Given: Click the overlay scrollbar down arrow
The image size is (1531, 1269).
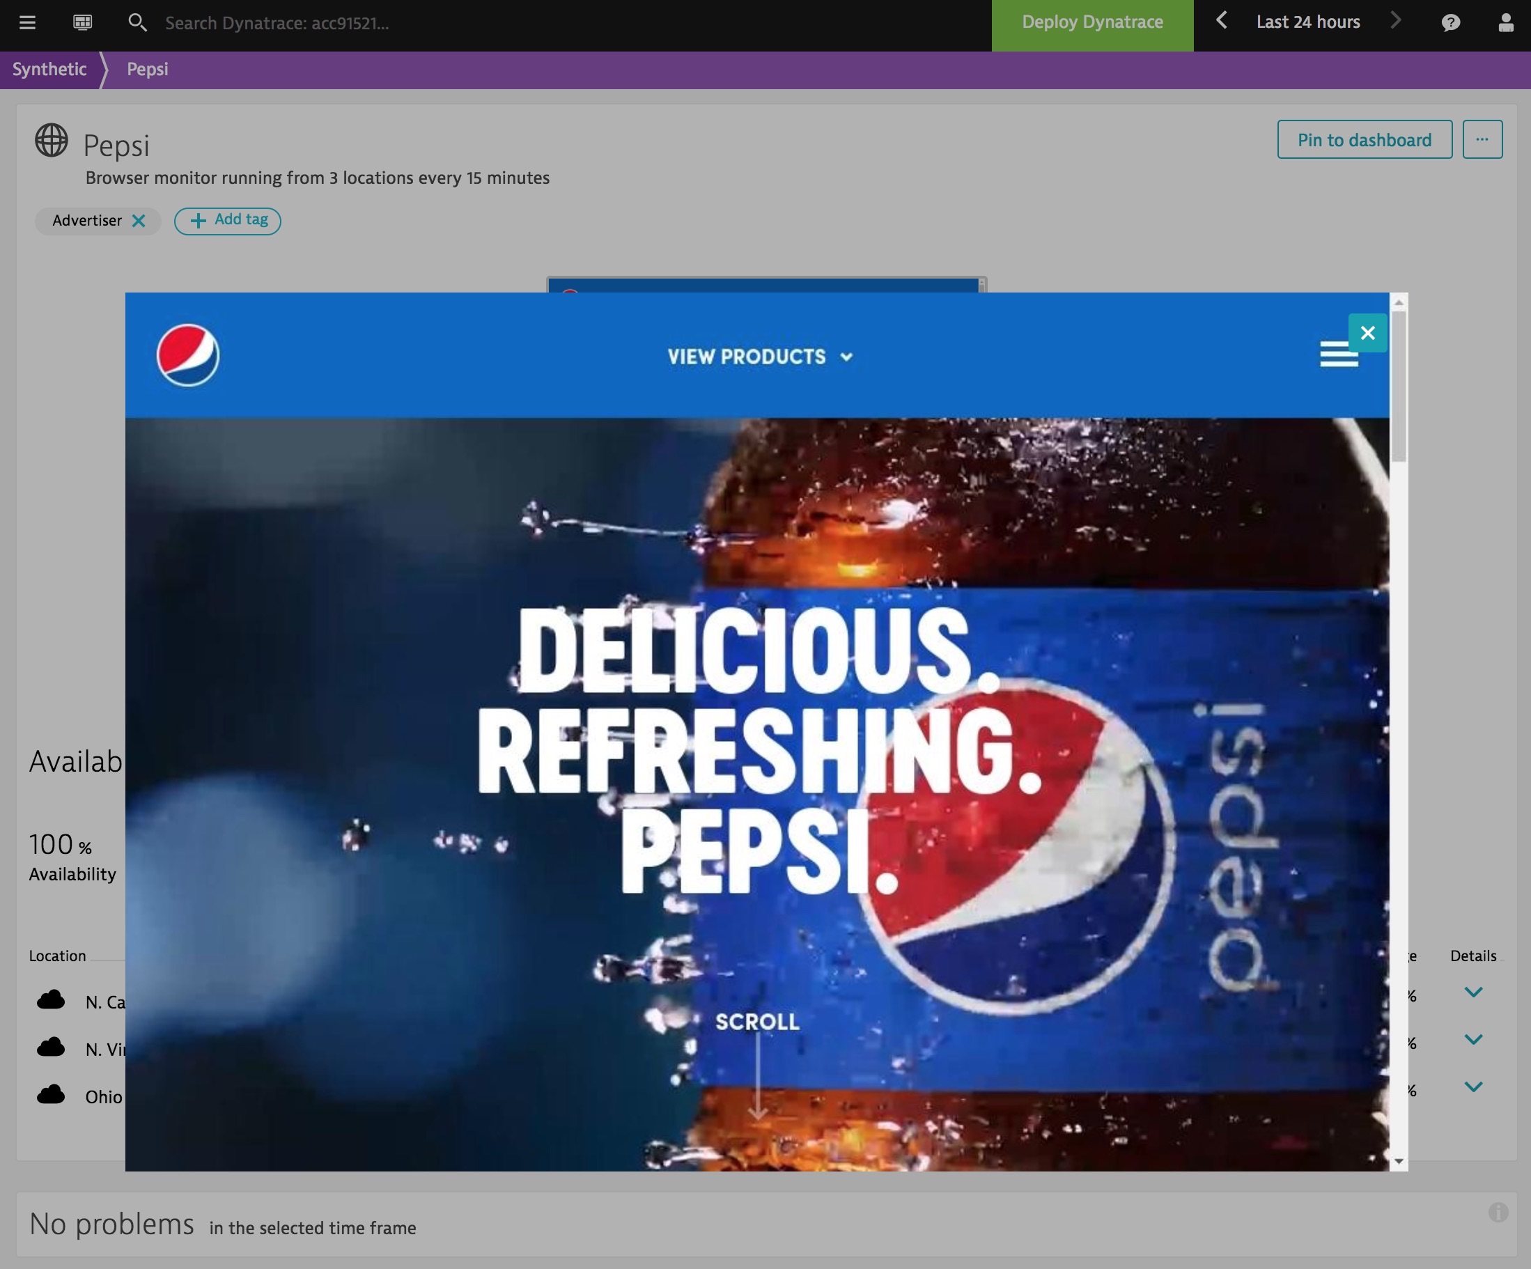Looking at the screenshot, I should [x=1399, y=1161].
